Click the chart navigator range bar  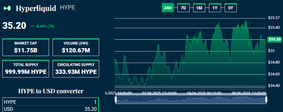[x=191, y=100]
